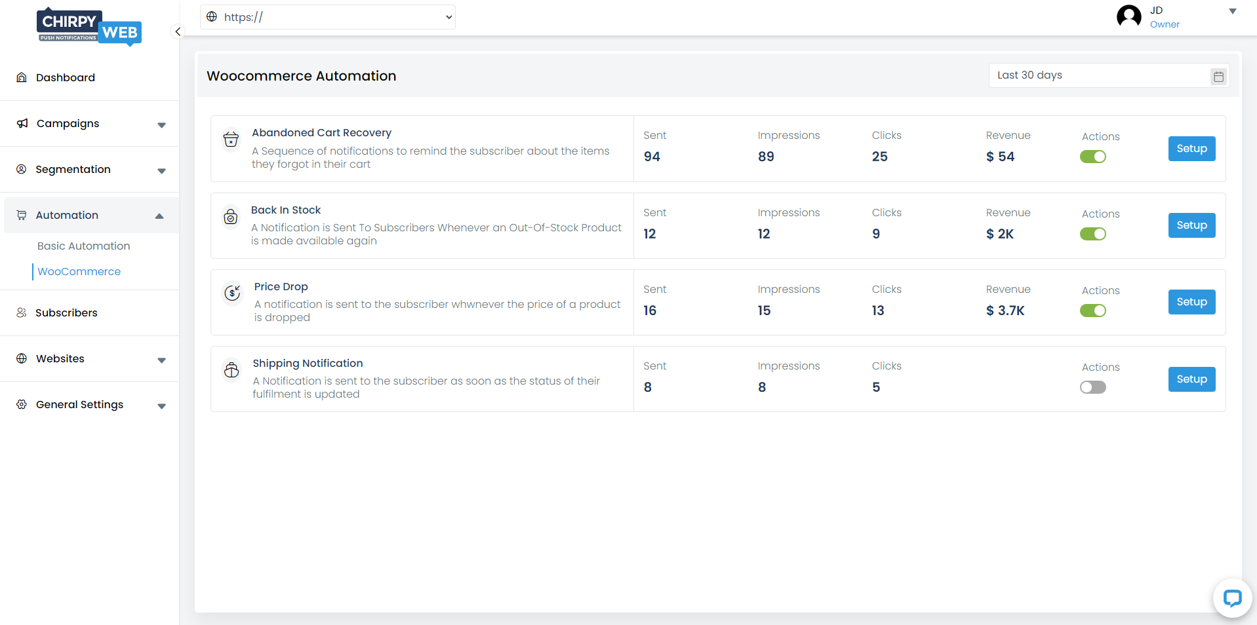The height and width of the screenshot is (625, 1257).
Task: Click the JD username text
Action: 1157,10
